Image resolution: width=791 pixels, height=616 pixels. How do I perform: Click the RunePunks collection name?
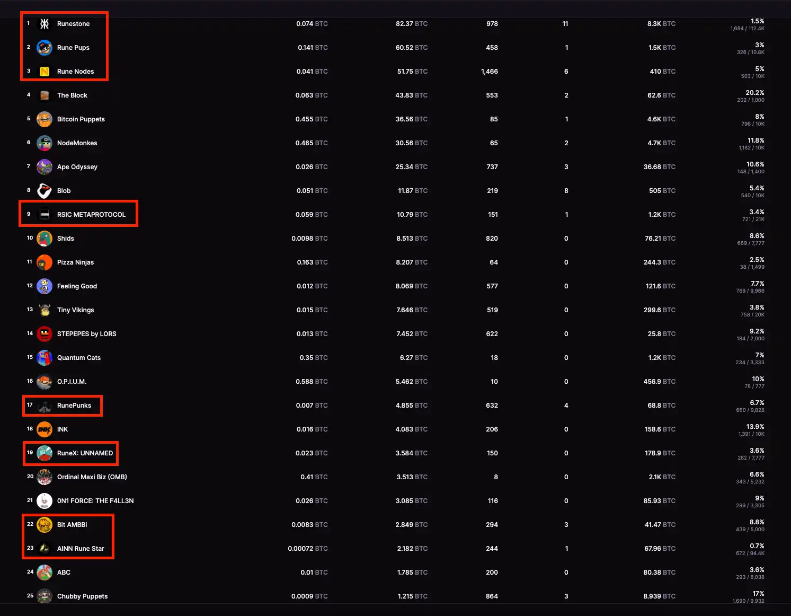click(x=74, y=406)
